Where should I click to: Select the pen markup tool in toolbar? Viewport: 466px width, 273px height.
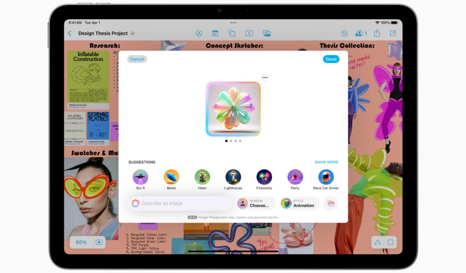[x=199, y=33]
